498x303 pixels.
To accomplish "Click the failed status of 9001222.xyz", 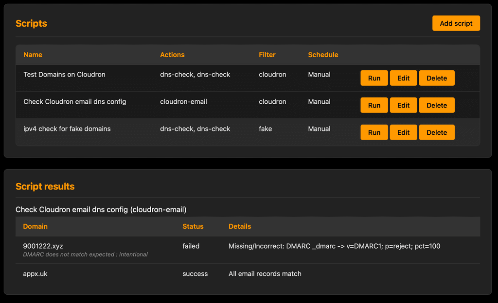I will [x=191, y=246].
